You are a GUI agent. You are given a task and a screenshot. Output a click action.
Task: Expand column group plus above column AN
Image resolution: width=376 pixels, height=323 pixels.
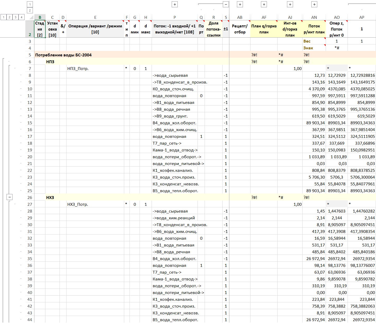click(x=314, y=4)
